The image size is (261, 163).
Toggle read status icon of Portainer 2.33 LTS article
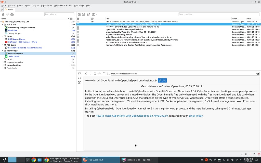(x=78, y=40)
